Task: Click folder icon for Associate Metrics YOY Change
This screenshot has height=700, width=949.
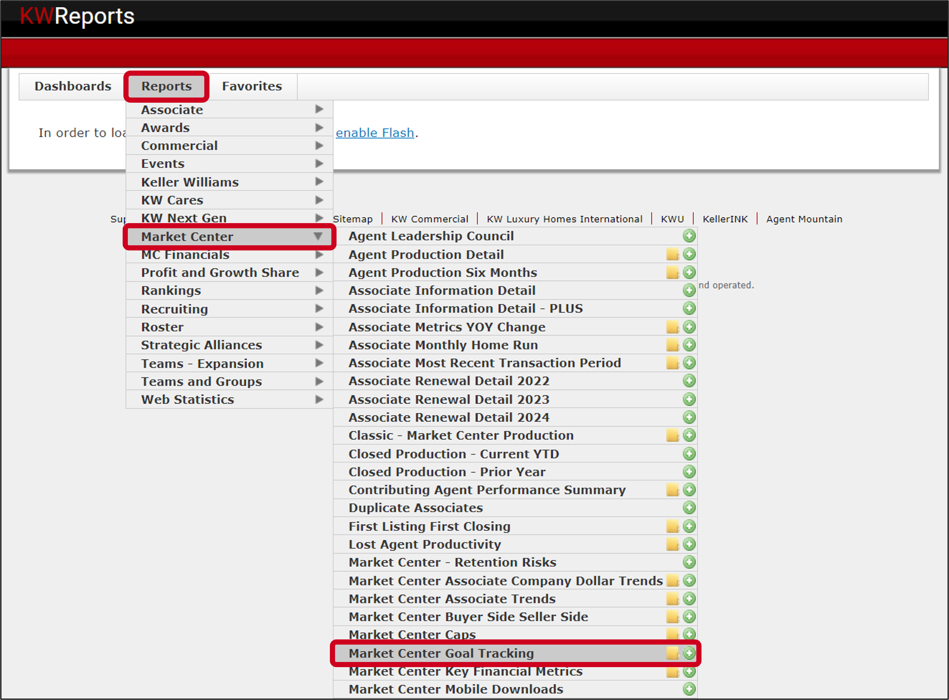Action: coord(672,327)
